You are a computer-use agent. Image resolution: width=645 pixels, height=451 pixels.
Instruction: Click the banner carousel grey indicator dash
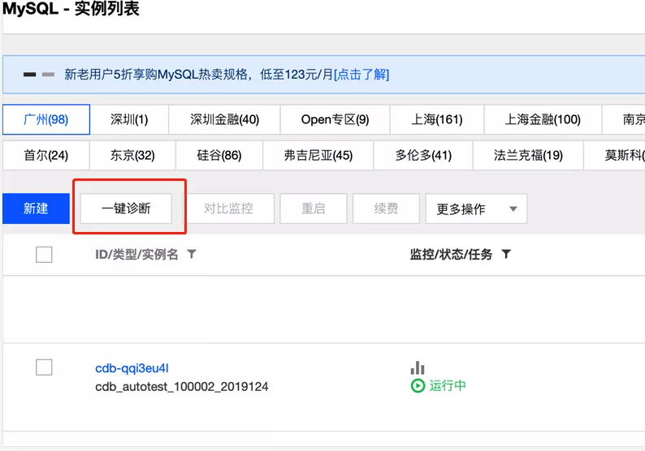coord(48,75)
